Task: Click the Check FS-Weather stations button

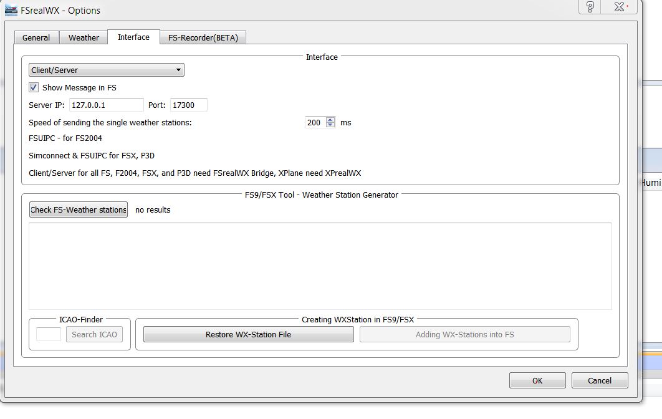Action: tap(79, 209)
